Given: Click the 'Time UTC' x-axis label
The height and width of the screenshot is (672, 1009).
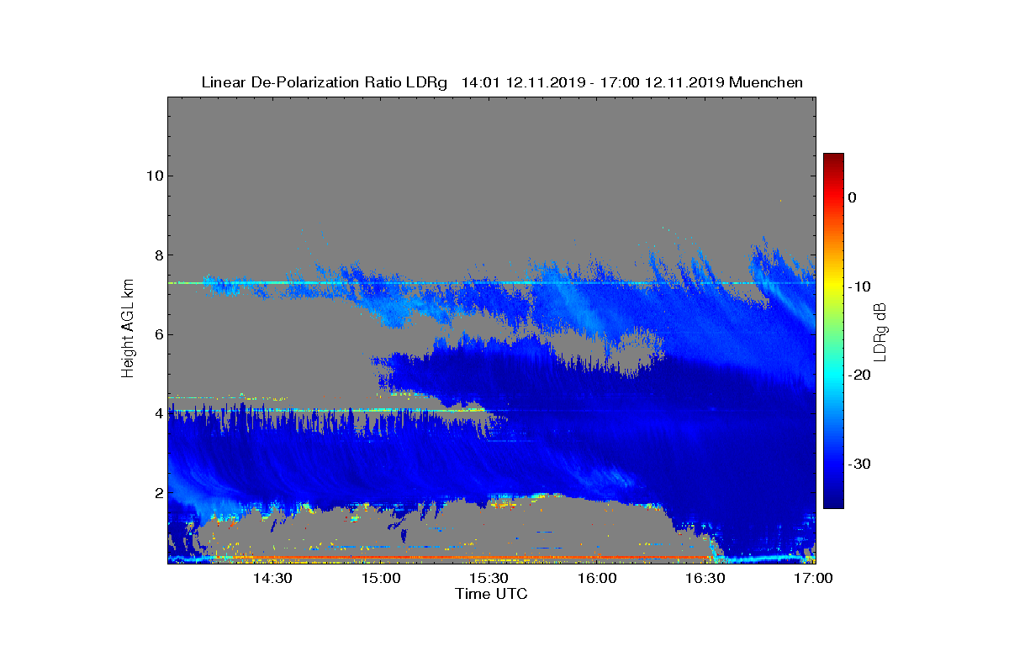Looking at the screenshot, I should pos(492,594).
